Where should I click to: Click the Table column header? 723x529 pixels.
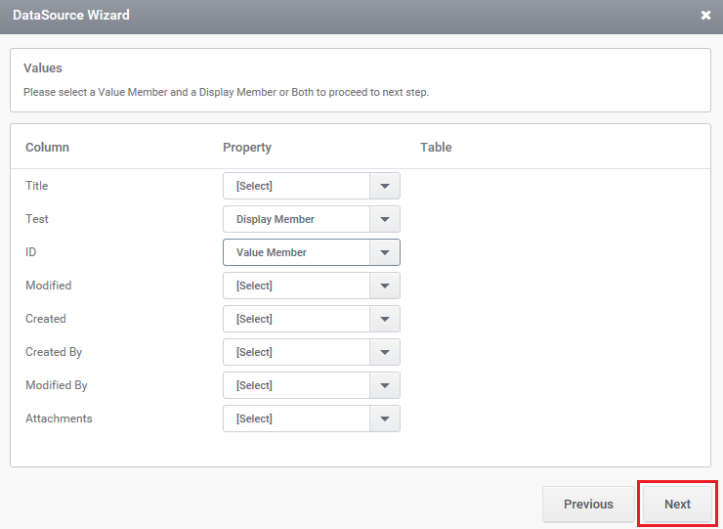coord(436,148)
